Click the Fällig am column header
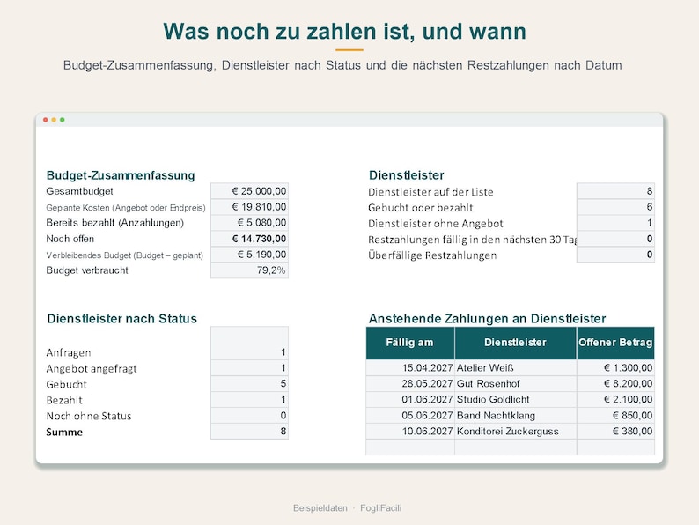 tap(410, 343)
